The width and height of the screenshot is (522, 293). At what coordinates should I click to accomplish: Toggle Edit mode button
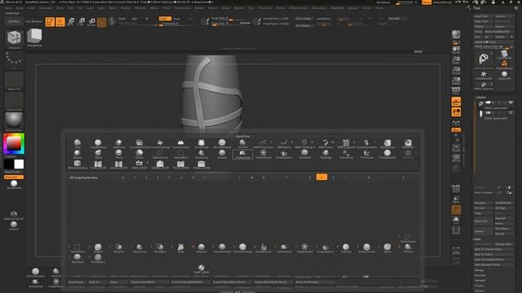[x=50, y=22]
